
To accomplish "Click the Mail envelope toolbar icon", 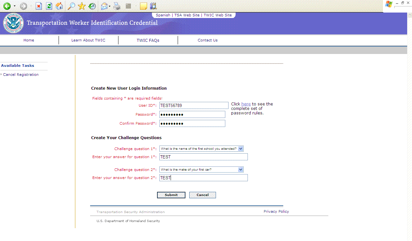I will click(x=104, y=6).
